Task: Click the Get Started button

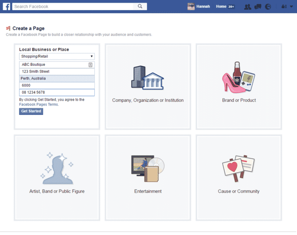Action: click(31, 111)
